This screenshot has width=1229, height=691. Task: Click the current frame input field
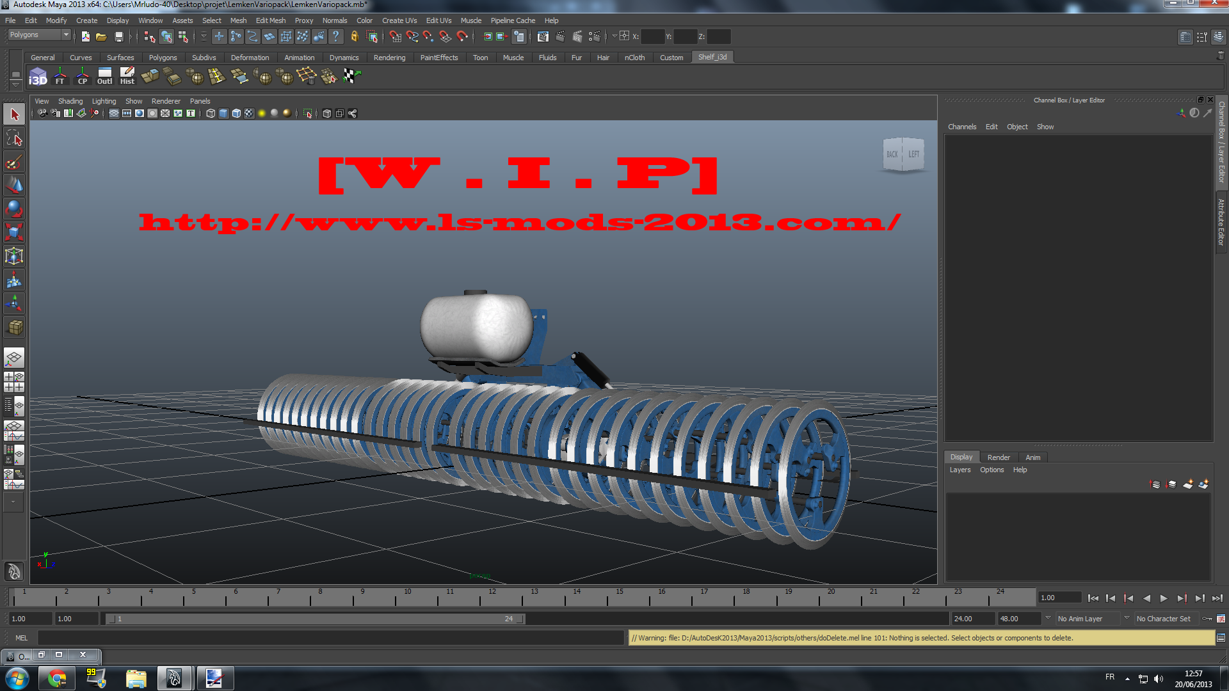tap(1060, 598)
